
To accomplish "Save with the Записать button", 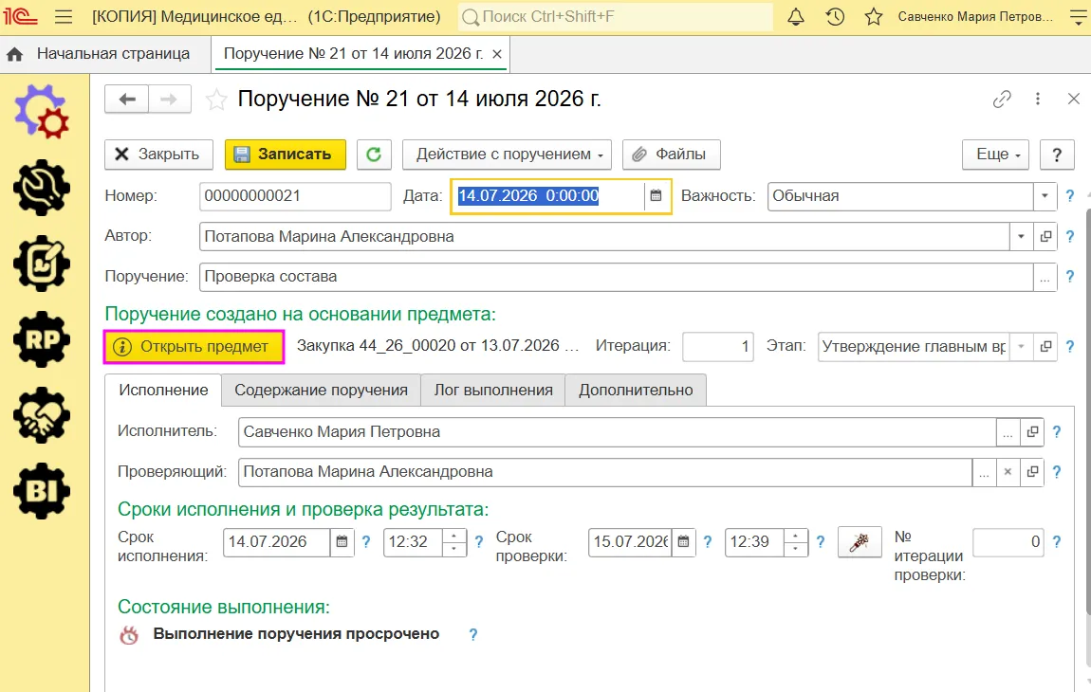I will tap(286, 155).
